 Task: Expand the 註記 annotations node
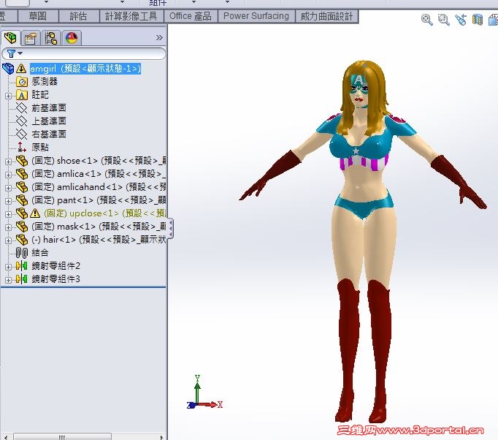tap(8, 95)
